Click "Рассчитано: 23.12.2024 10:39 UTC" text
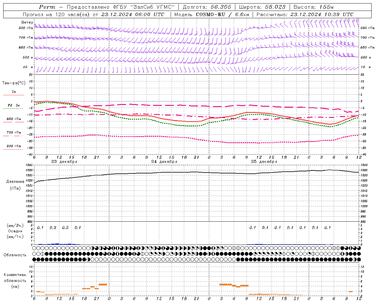The height and width of the screenshot is (301, 376). pyautogui.click(x=305, y=14)
